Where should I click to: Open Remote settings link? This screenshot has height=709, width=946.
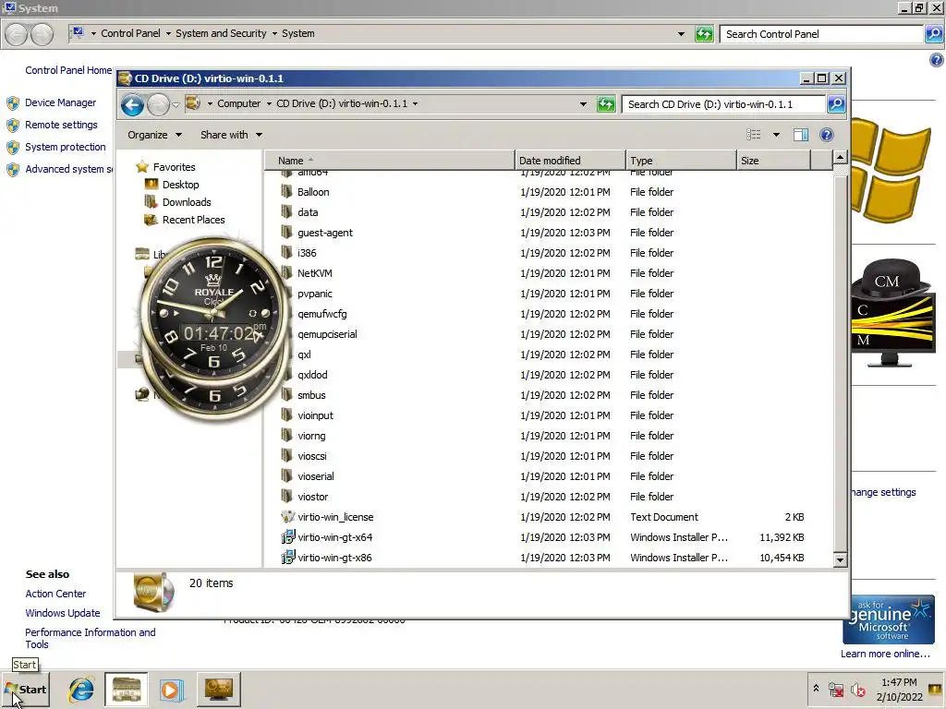61,125
